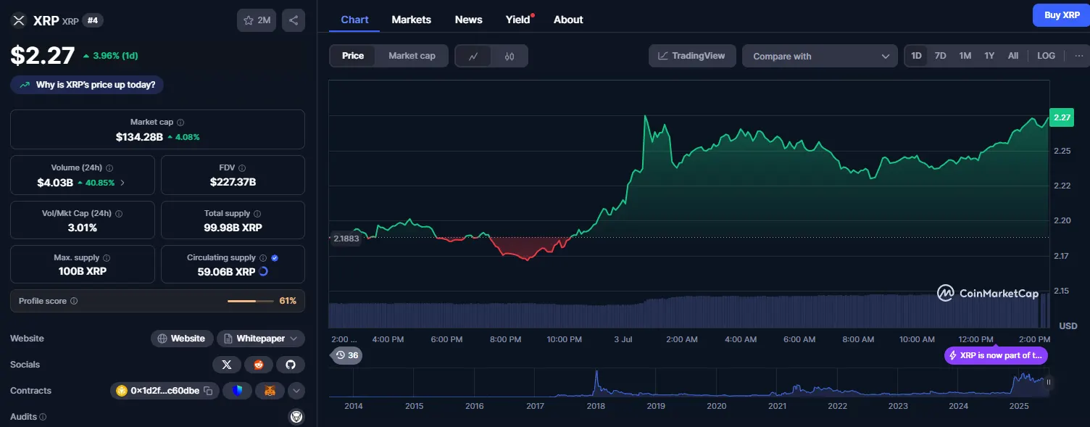Click the max supply value 100B XRP

click(x=82, y=272)
